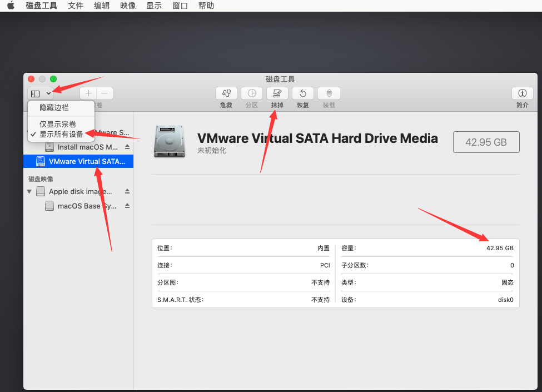Open the 显示 menu
This screenshot has width=542, height=392.
[x=154, y=6]
